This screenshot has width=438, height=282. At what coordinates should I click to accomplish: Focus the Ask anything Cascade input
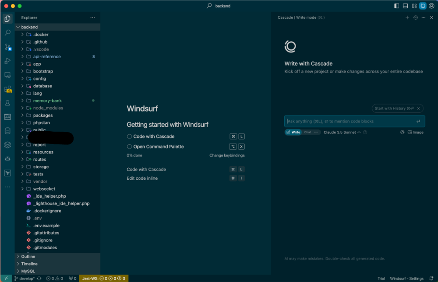point(354,122)
